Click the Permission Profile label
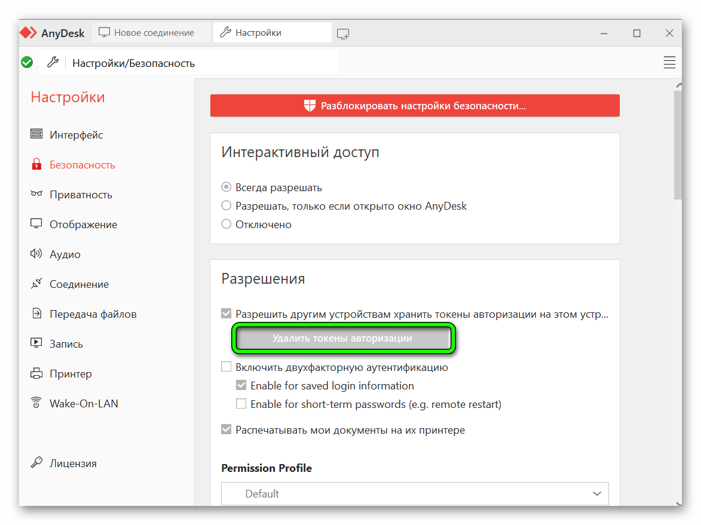The image size is (701, 525). (267, 468)
